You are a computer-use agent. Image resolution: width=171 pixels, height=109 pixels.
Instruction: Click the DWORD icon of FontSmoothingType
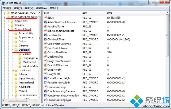[x=45, y=100]
